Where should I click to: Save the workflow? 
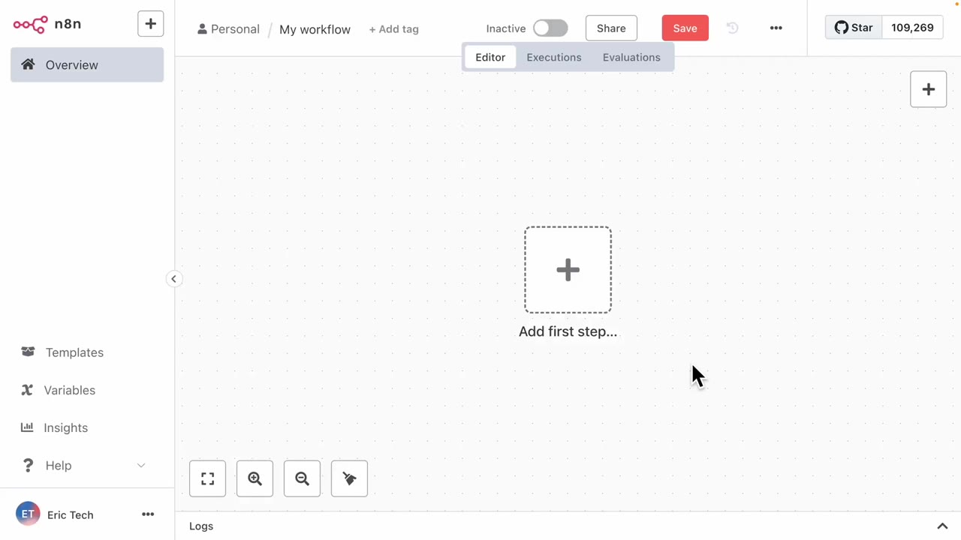[x=685, y=28]
